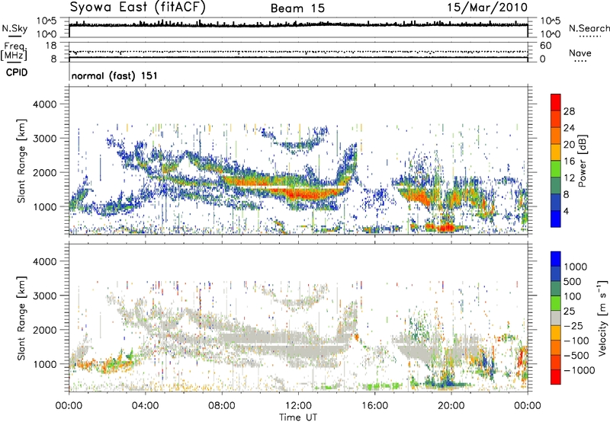The width and height of the screenshot is (610, 422).
Task: Click the 'Velocity [m s-1]' color bar label
Action: [602, 318]
